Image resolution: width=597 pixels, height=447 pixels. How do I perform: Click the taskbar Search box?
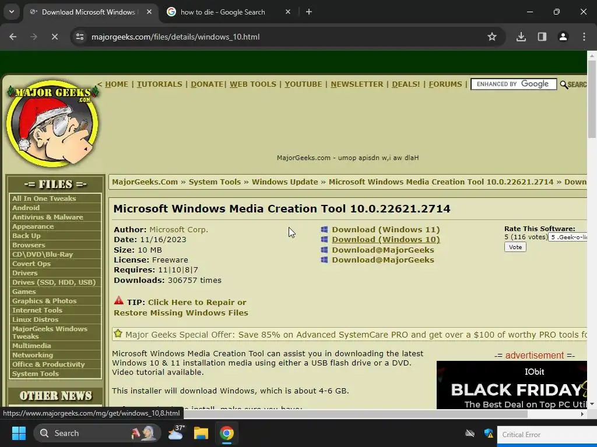point(97,433)
